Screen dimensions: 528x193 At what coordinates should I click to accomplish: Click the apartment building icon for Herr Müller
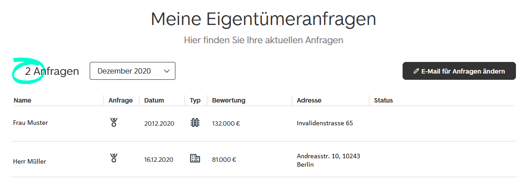195,158
